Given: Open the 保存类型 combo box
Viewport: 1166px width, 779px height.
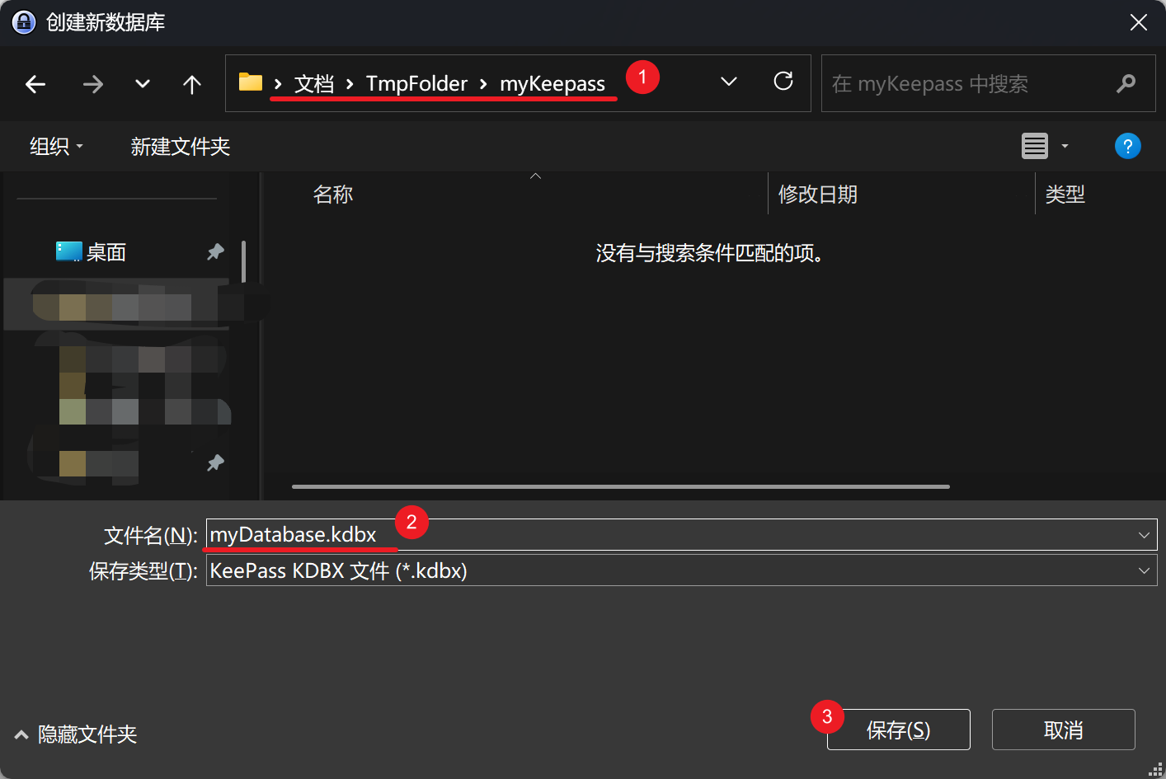Looking at the screenshot, I should 681,570.
